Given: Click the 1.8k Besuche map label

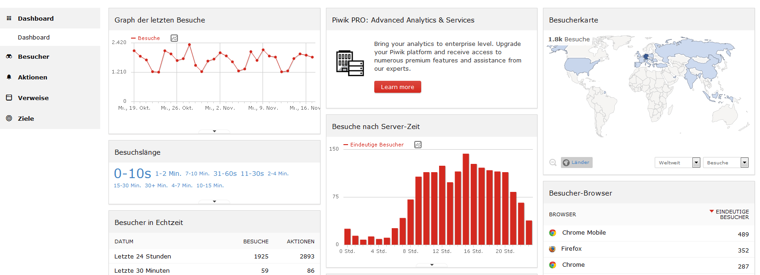Looking at the screenshot, I should (569, 39).
